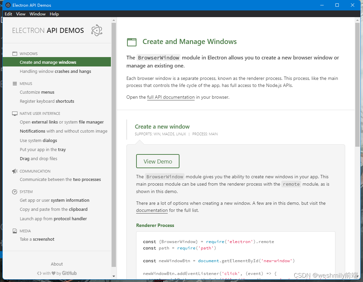Click the Windows section window icon
This screenshot has width=363, height=282.
(14, 54)
